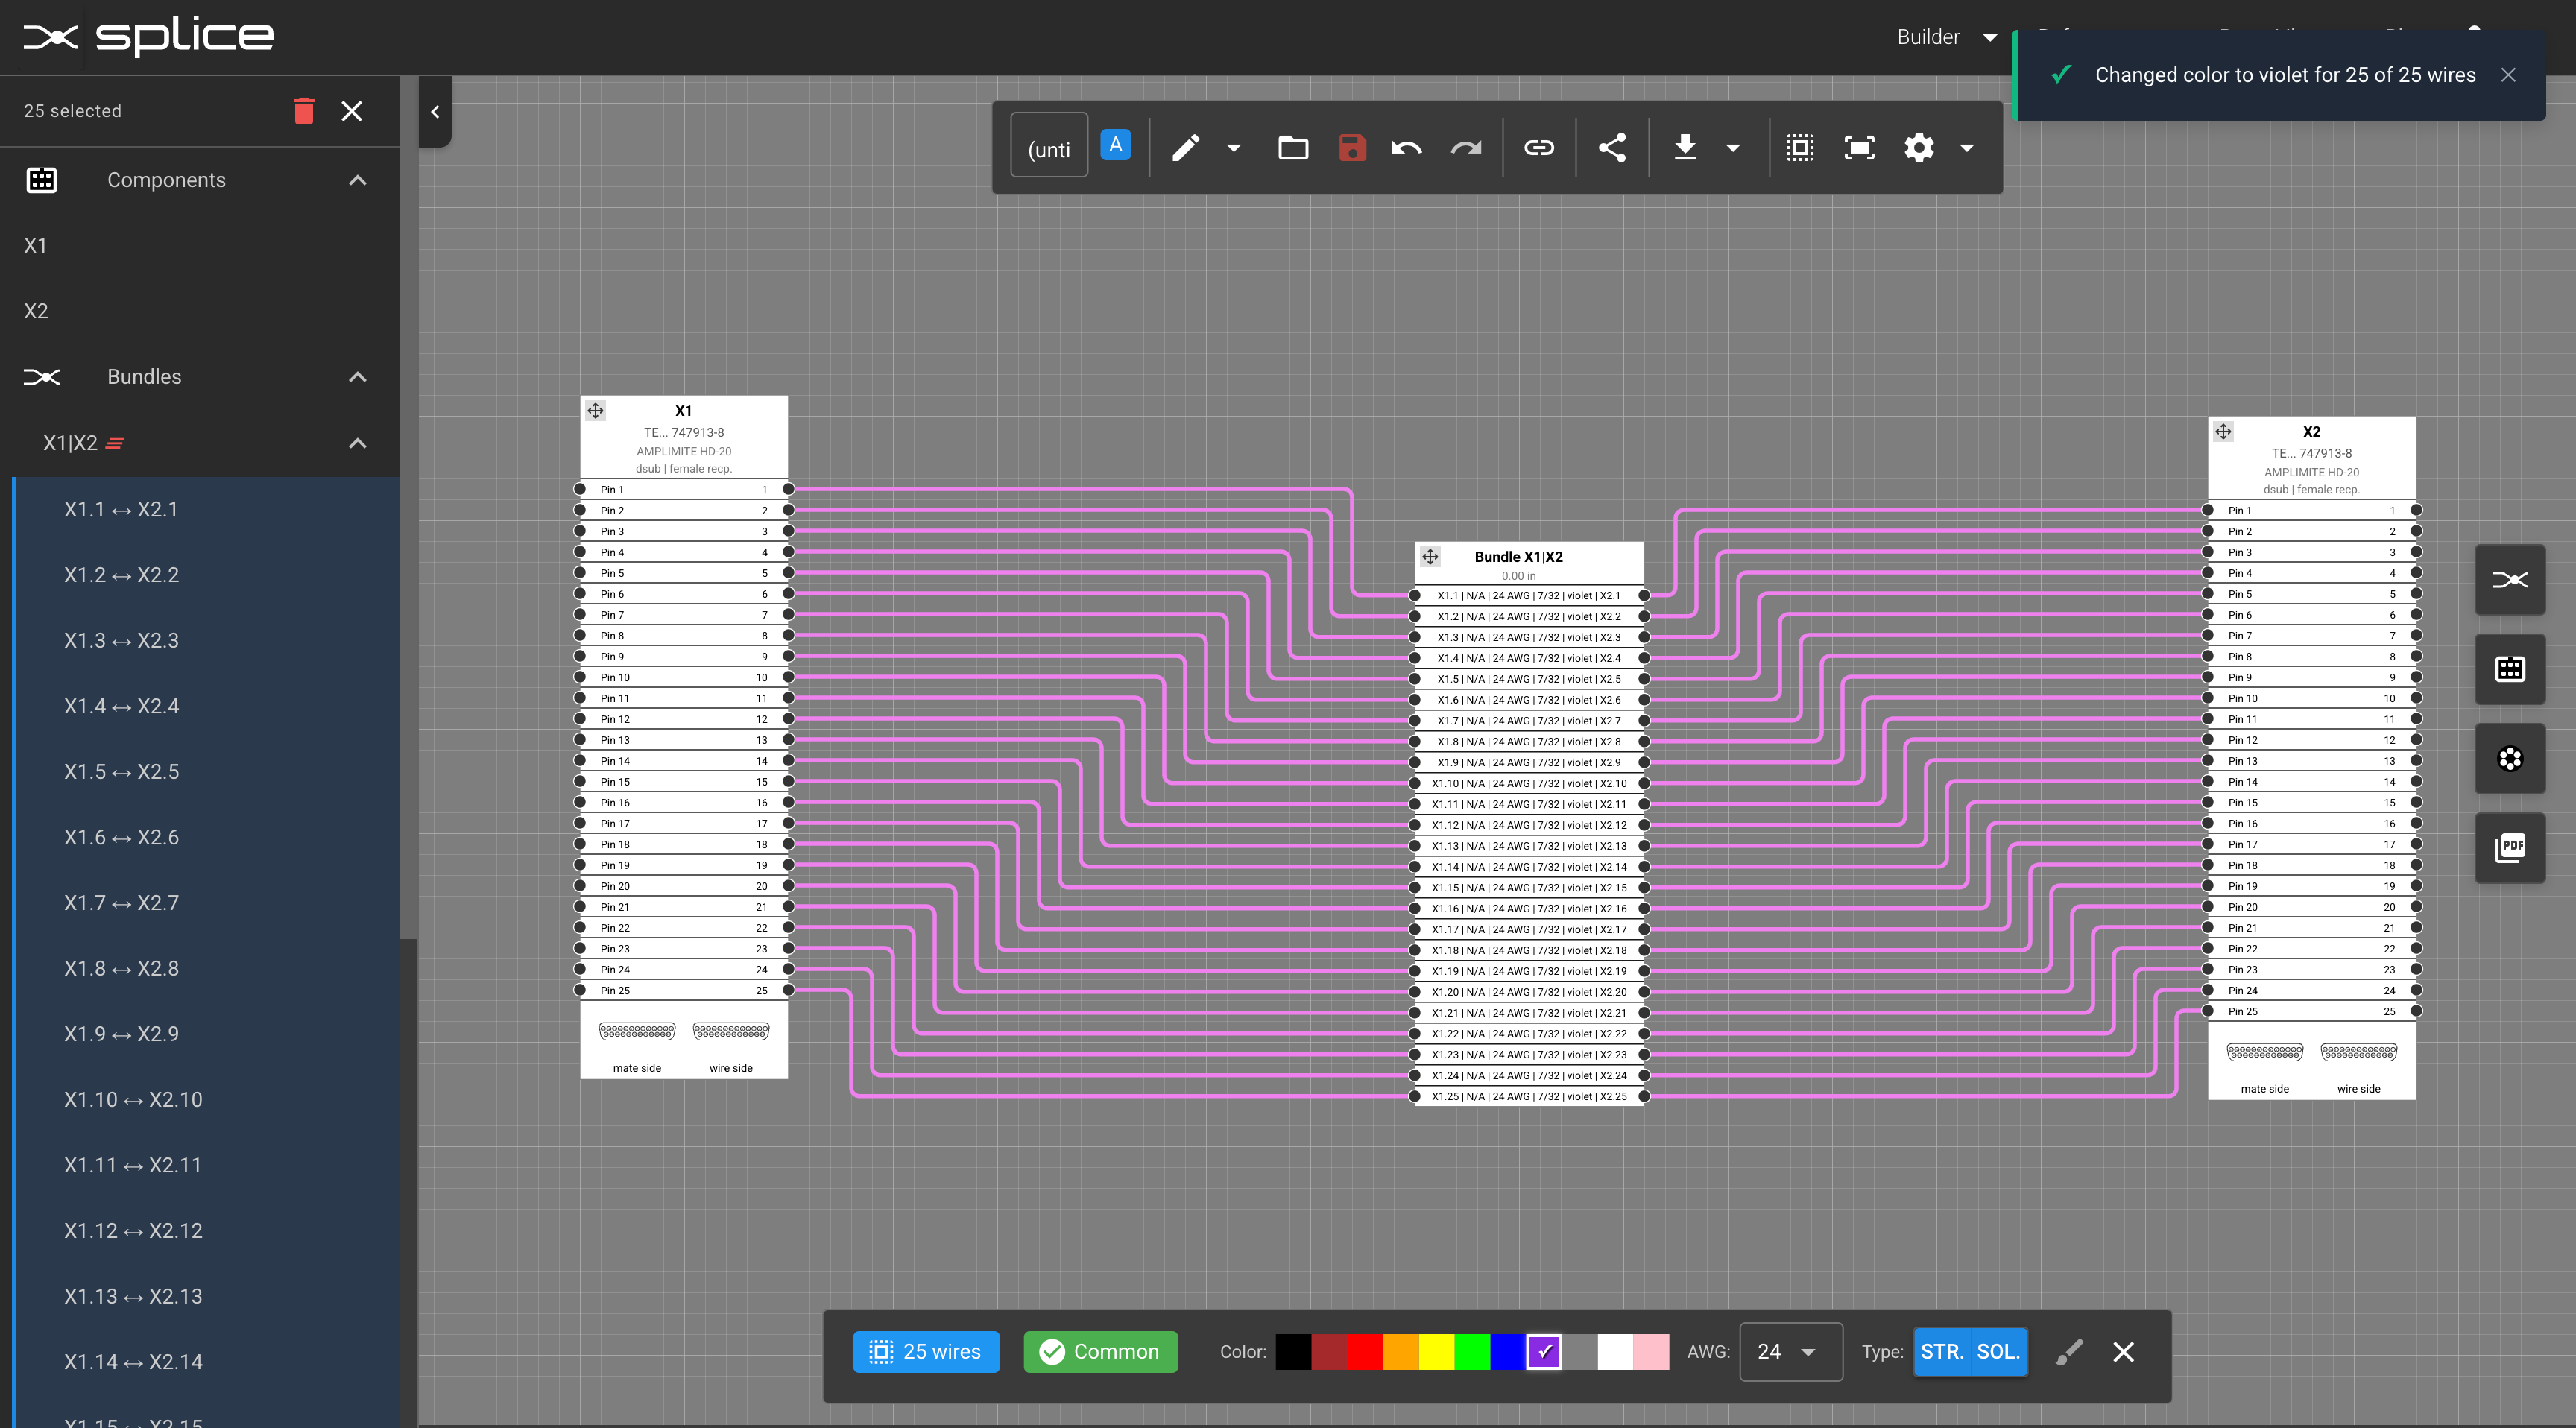Screen dimensions: 2576x1428
Task: Select the X1.5 ↔ X2.5 wire item
Action: (x=122, y=772)
